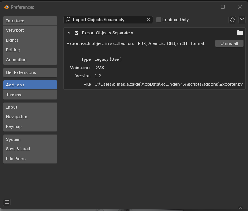Open the Interface preferences tab
Screen dimensions: 248x211
pyautogui.click(x=30, y=21)
